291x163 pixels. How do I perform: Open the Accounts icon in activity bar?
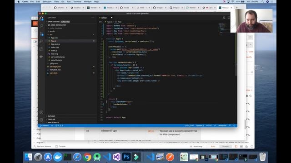point(41,112)
